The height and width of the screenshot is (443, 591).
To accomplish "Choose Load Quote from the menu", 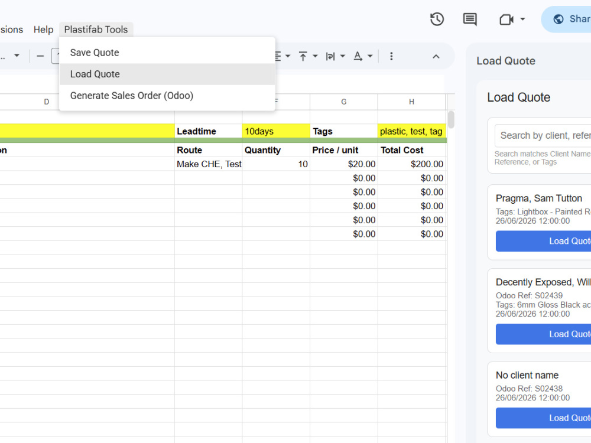I will pyautogui.click(x=167, y=74).
